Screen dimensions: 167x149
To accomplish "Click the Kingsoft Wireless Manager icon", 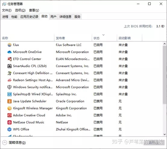I will click(9, 108).
